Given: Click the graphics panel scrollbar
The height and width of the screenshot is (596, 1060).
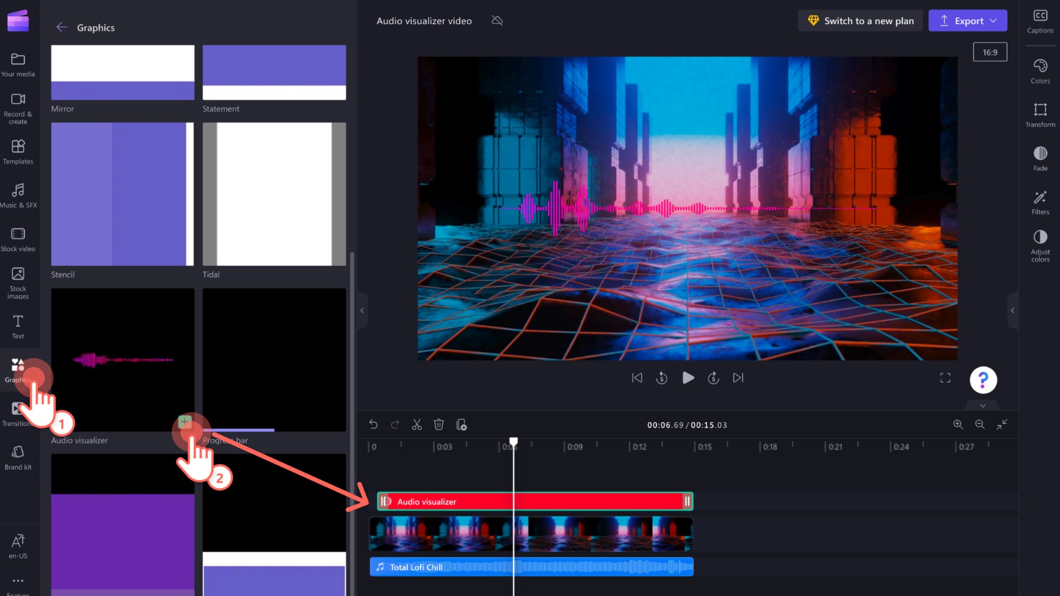Looking at the screenshot, I should (x=352, y=423).
